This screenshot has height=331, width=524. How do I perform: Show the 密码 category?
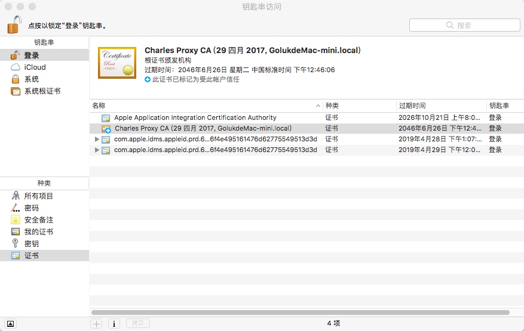coord(44,208)
